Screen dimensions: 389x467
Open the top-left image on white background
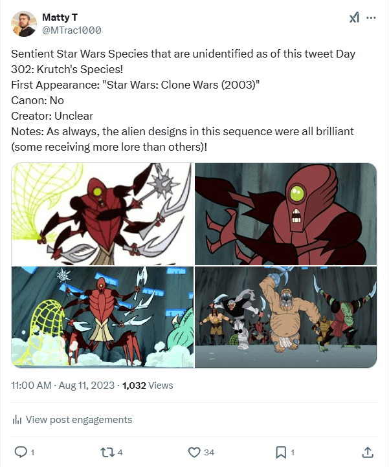(102, 214)
